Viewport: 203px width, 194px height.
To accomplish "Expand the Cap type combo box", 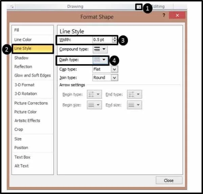I will coord(115,69).
